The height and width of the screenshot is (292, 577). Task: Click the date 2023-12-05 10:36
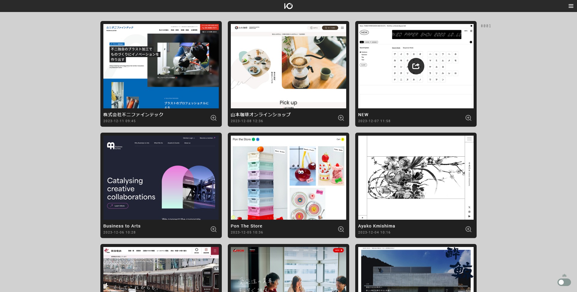click(247, 232)
